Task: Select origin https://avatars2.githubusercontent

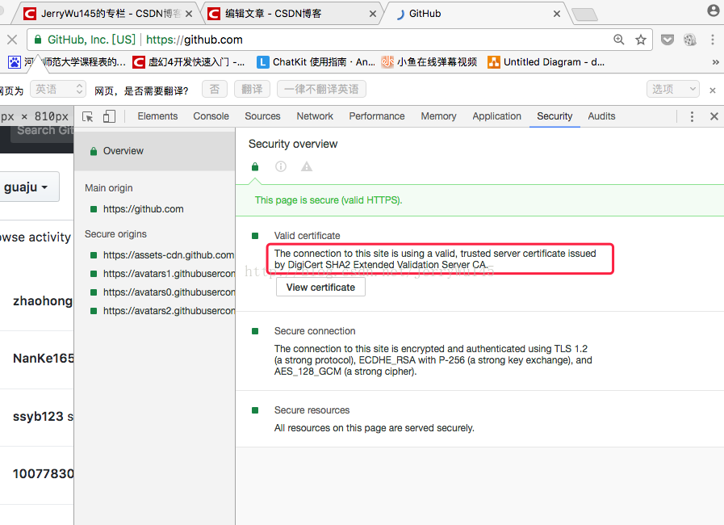Action: 161,311
